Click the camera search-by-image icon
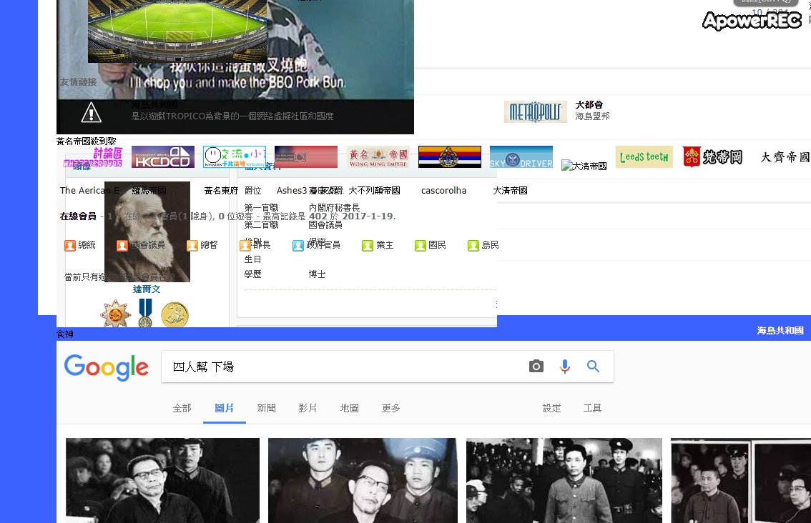 point(536,367)
